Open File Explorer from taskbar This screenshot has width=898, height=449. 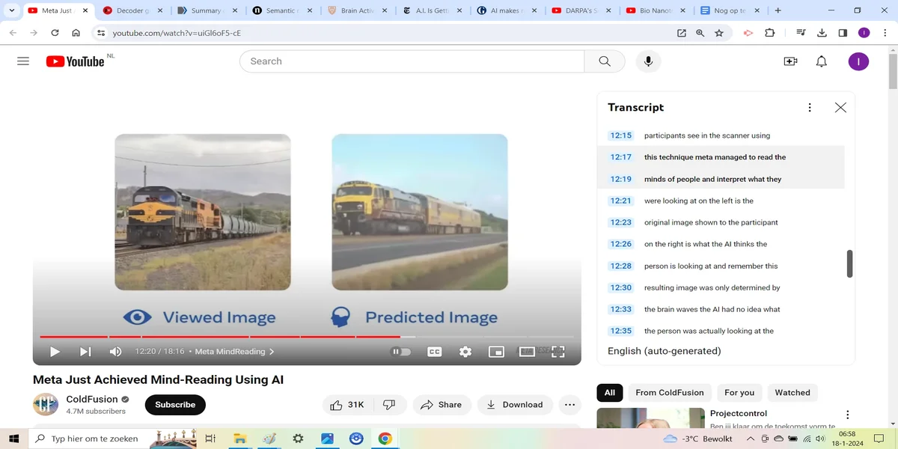240,439
